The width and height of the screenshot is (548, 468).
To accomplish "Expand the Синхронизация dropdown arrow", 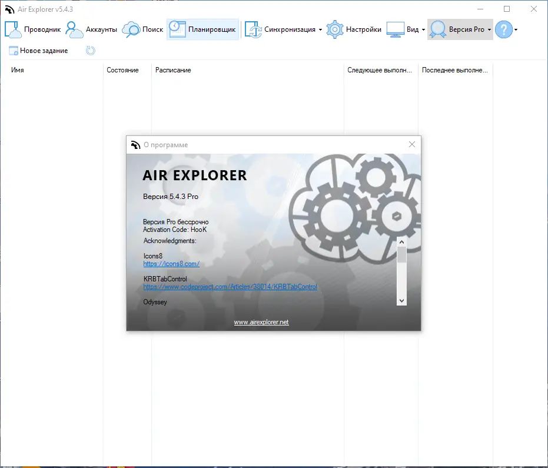I will 320,30.
